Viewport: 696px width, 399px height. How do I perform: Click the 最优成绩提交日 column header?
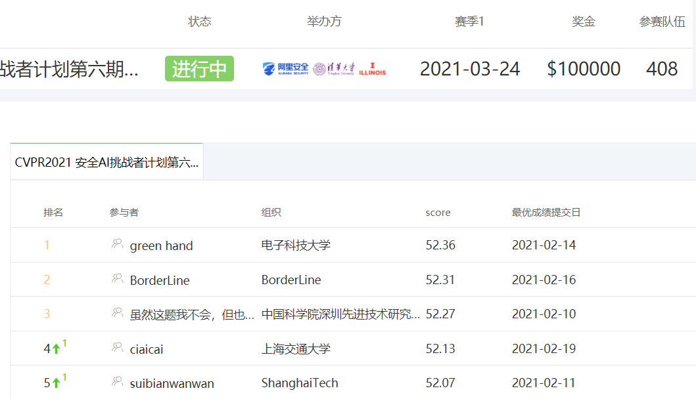pos(546,213)
